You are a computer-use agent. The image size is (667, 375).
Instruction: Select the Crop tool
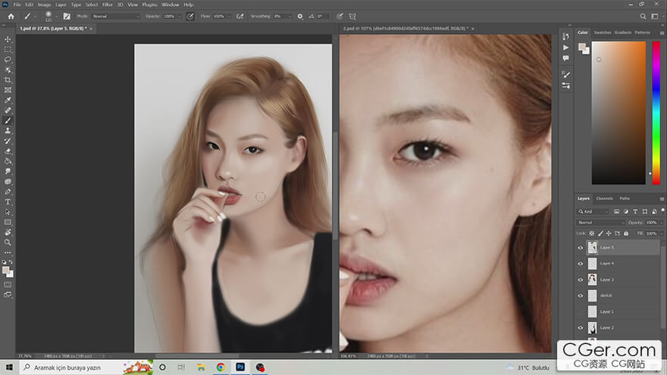8,80
